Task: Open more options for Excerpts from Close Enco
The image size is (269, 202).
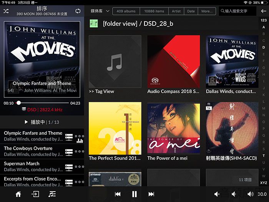Action: (x=80, y=182)
